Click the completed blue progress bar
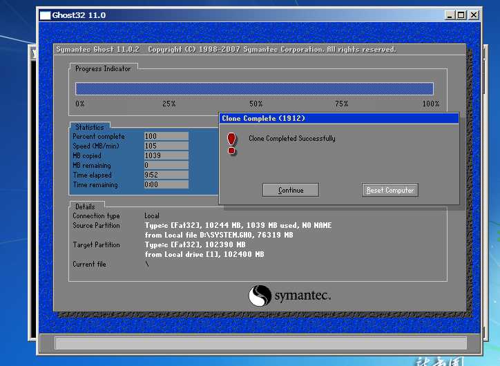 [x=254, y=88]
